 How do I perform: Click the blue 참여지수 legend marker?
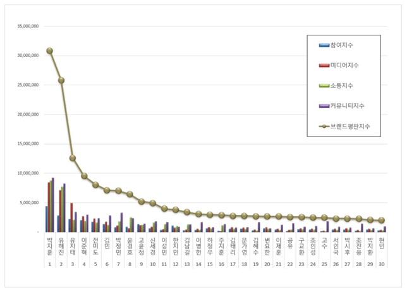323,46
